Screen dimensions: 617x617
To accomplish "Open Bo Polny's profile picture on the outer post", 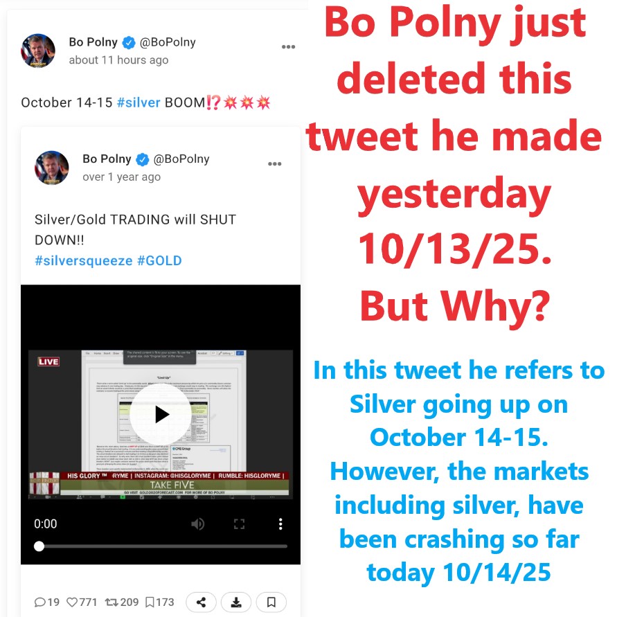I will tap(38, 51).
